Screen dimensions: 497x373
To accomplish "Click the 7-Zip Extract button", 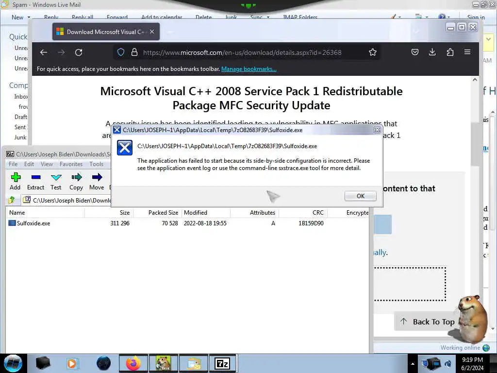I will point(35,182).
